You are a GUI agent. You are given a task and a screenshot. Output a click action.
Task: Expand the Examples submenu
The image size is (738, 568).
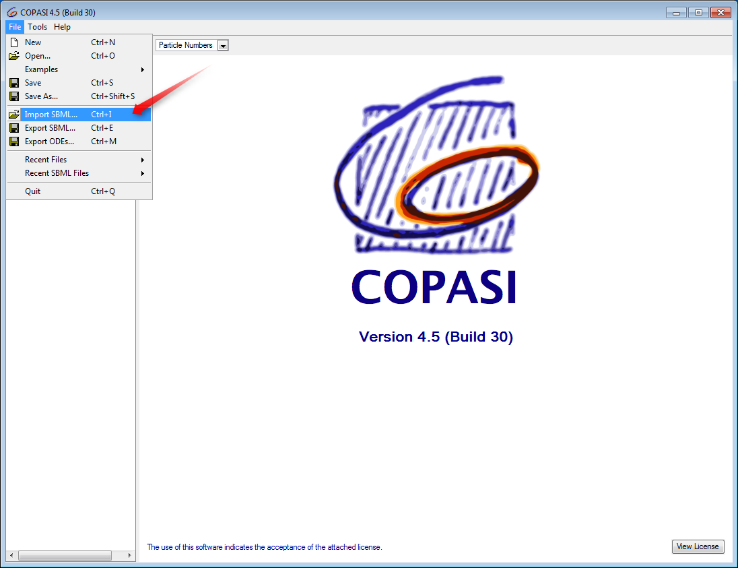tap(79, 69)
